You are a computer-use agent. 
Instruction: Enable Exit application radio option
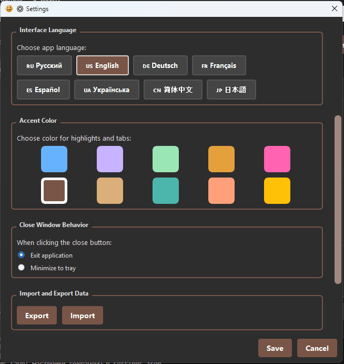pos(22,255)
